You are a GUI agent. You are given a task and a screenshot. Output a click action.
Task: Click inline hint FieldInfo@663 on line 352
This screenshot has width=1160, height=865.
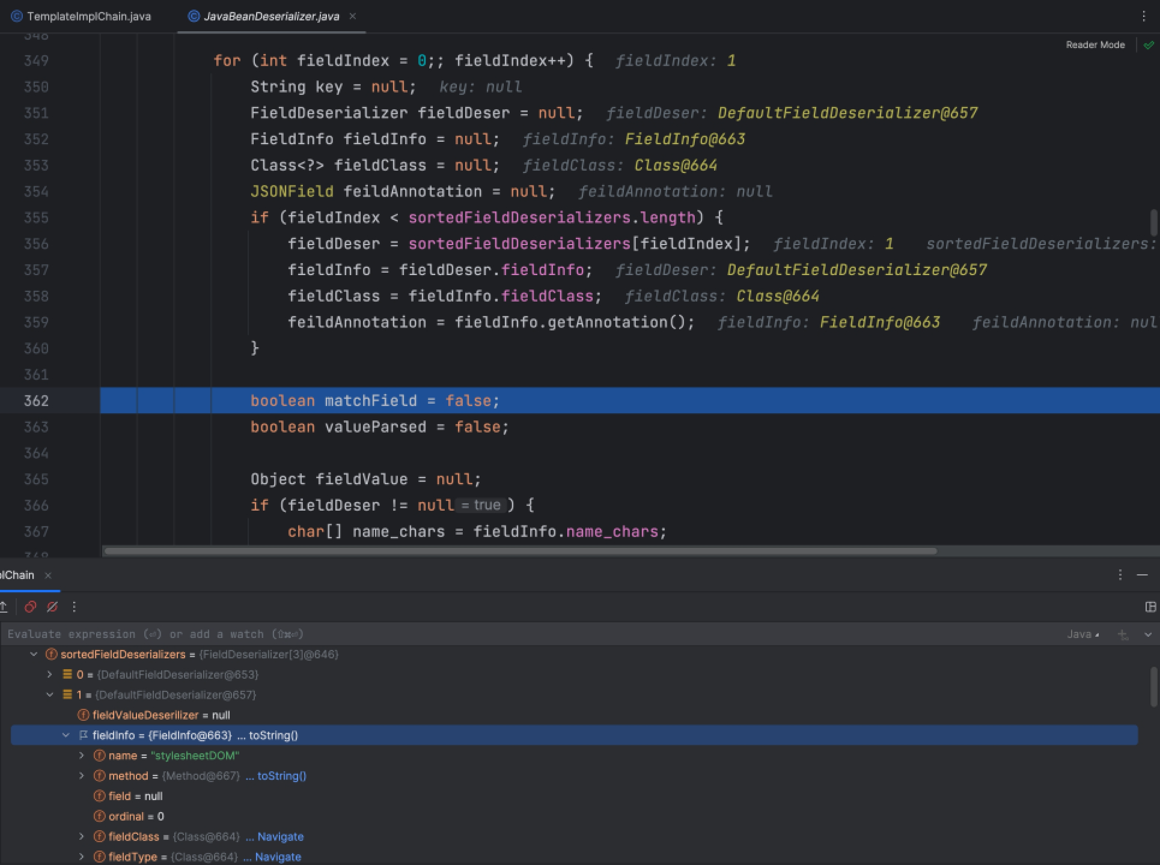(685, 139)
